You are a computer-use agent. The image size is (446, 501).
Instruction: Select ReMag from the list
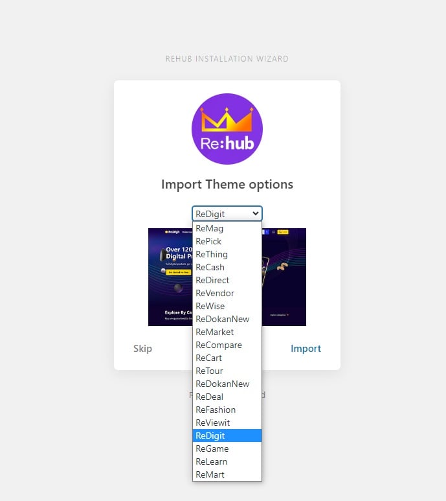point(227,228)
